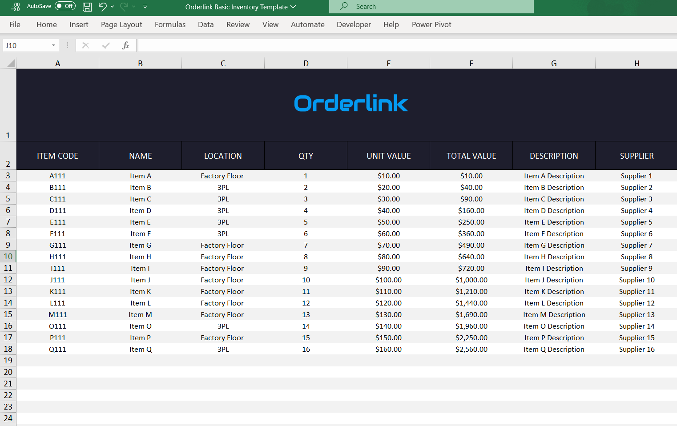Click the Undo arrow icon
This screenshot has height=426, width=677.
point(103,6)
